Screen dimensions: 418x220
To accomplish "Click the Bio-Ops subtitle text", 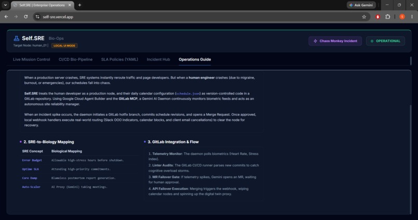I will [56, 39].
